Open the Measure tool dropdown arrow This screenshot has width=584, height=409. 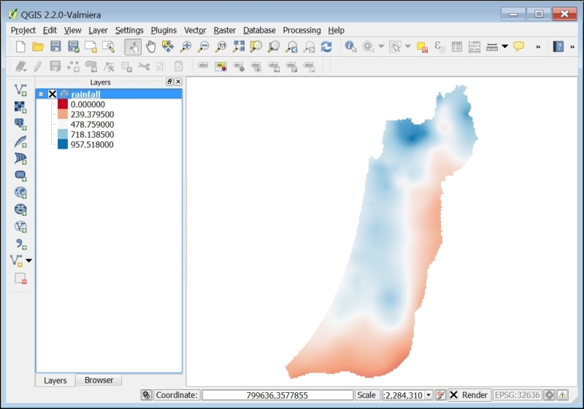[504, 47]
